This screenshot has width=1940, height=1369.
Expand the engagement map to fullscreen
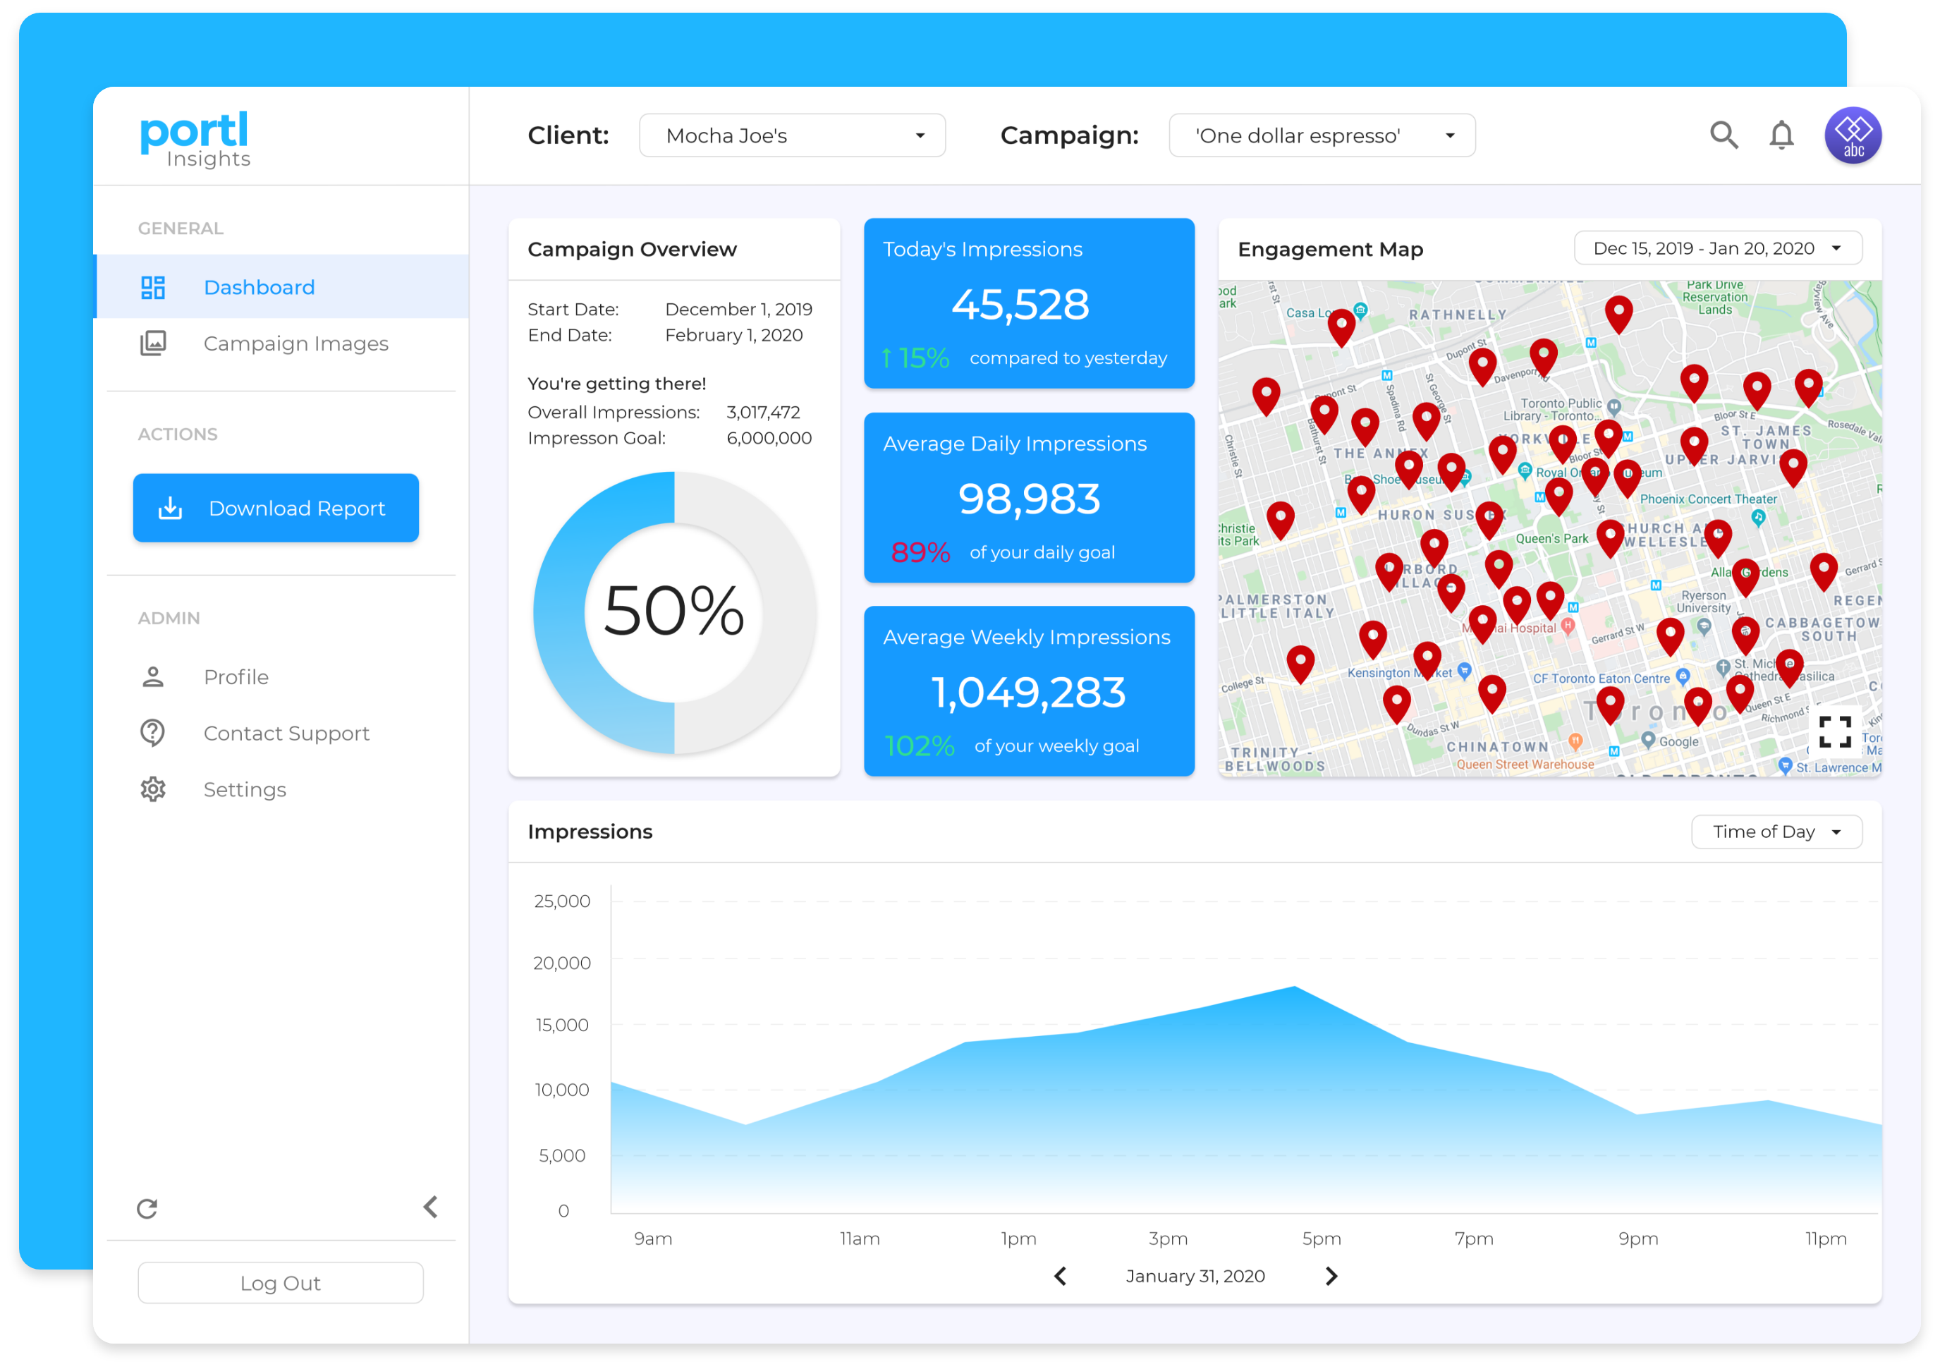(x=1834, y=732)
